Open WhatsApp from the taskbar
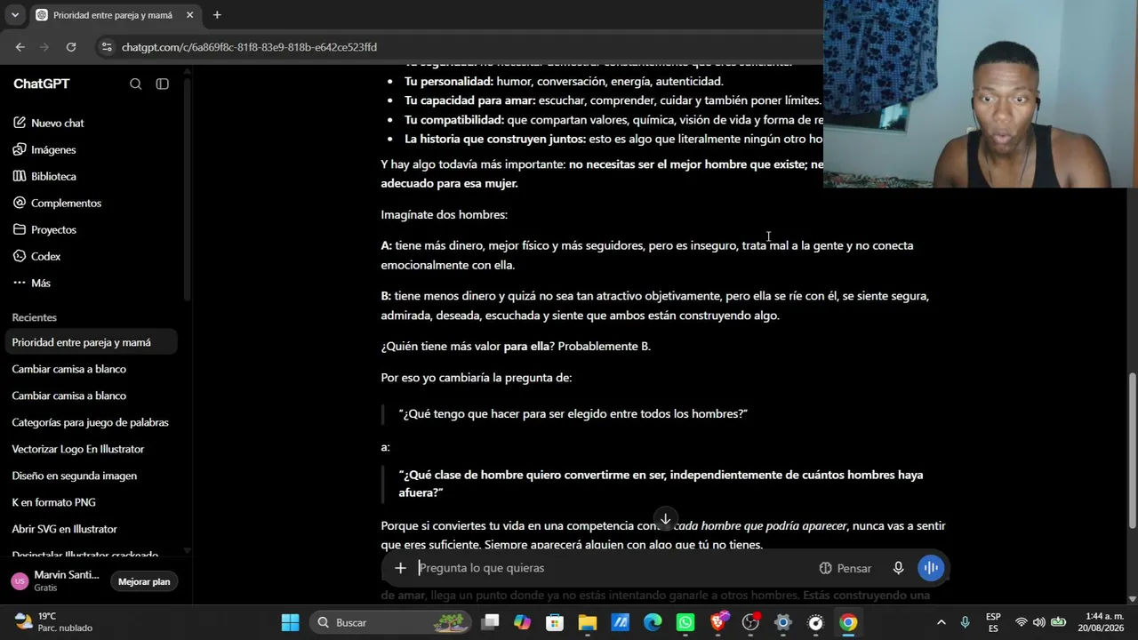1138x640 pixels. click(x=685, y=622)
